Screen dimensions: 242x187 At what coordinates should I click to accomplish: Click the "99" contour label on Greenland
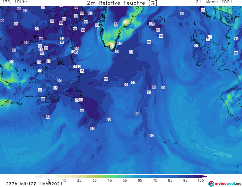[x=116, y=24]
